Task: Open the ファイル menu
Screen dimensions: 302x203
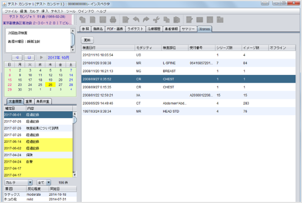Action: (x=11, y=11)
